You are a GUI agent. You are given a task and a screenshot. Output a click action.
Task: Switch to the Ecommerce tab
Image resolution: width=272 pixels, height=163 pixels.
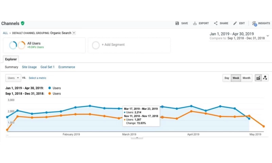67,67
